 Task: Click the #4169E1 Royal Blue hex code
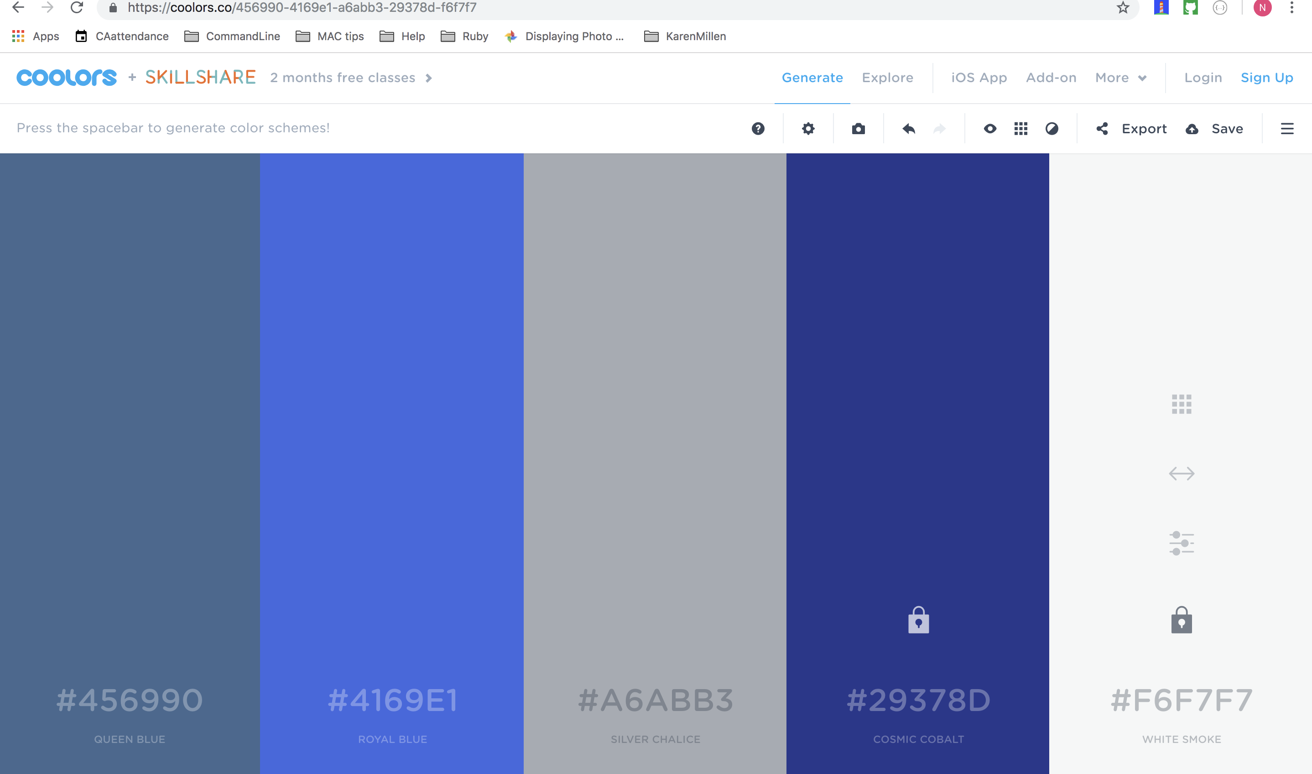click(x=392, y=700)
